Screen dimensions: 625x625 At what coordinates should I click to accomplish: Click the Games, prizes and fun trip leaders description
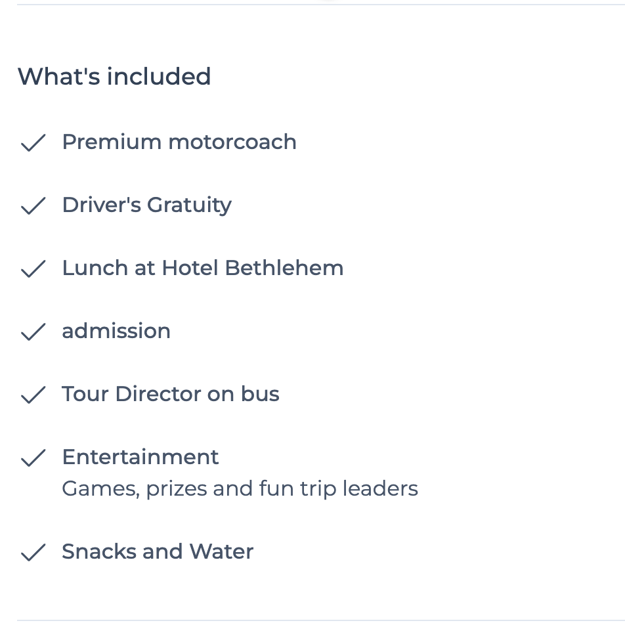click(240, 488)
